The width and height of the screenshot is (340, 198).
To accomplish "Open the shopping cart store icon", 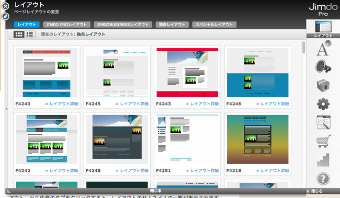I will tap(323, 141).
